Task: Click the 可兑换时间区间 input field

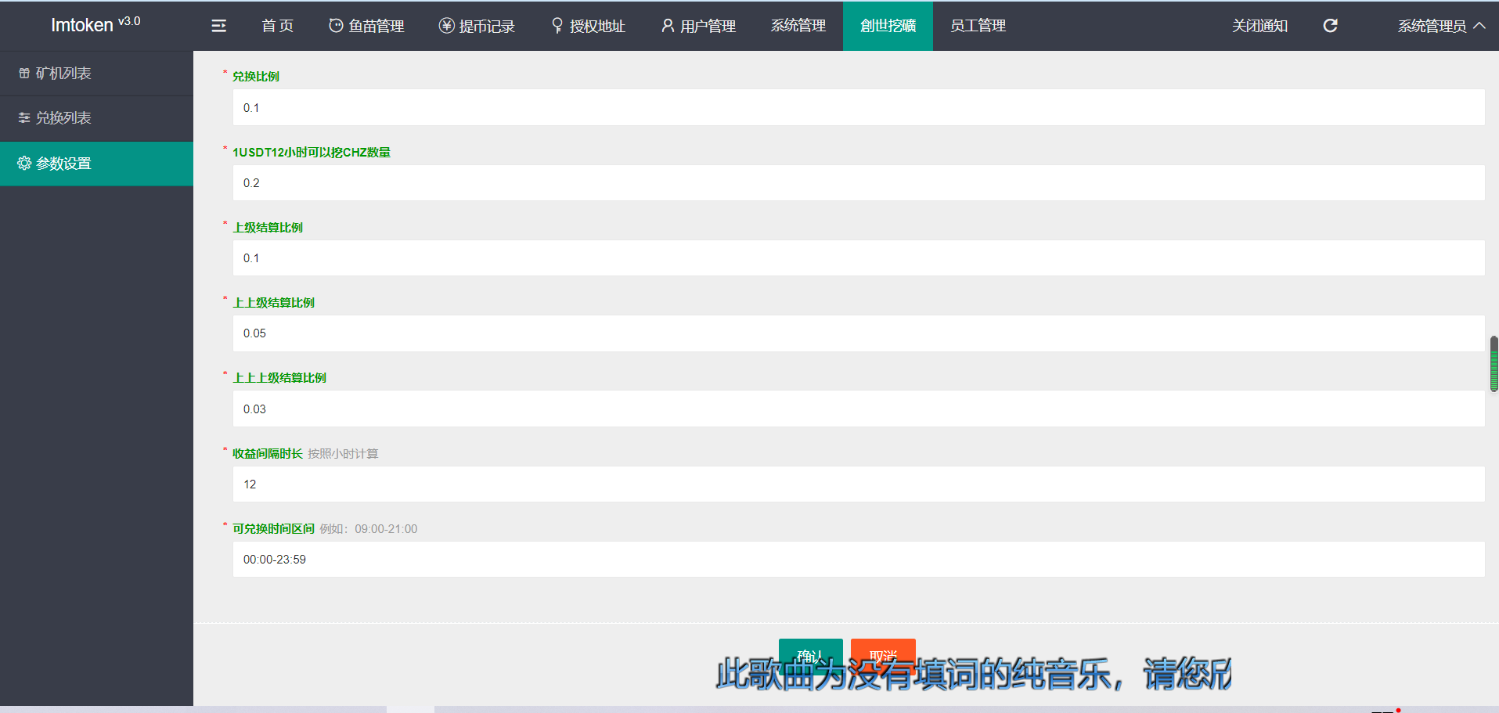Action: coord(858,560)
